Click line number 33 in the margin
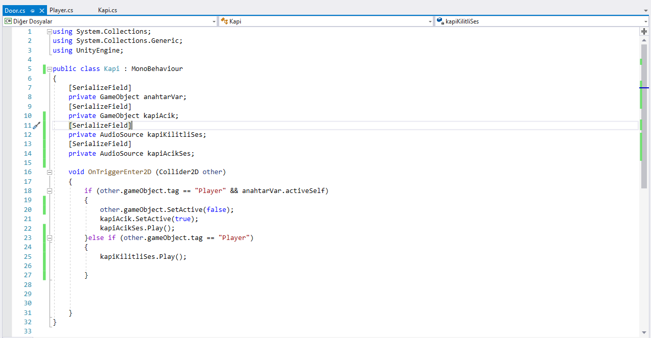Image resolution: width=651 pixels, height=338 pixels. tap(27, 332)
